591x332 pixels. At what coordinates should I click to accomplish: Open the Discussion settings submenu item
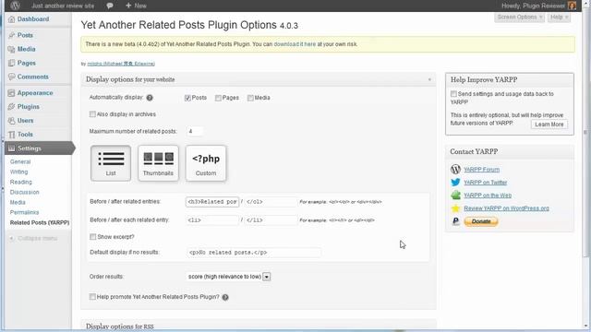click(x=25, y=193)
